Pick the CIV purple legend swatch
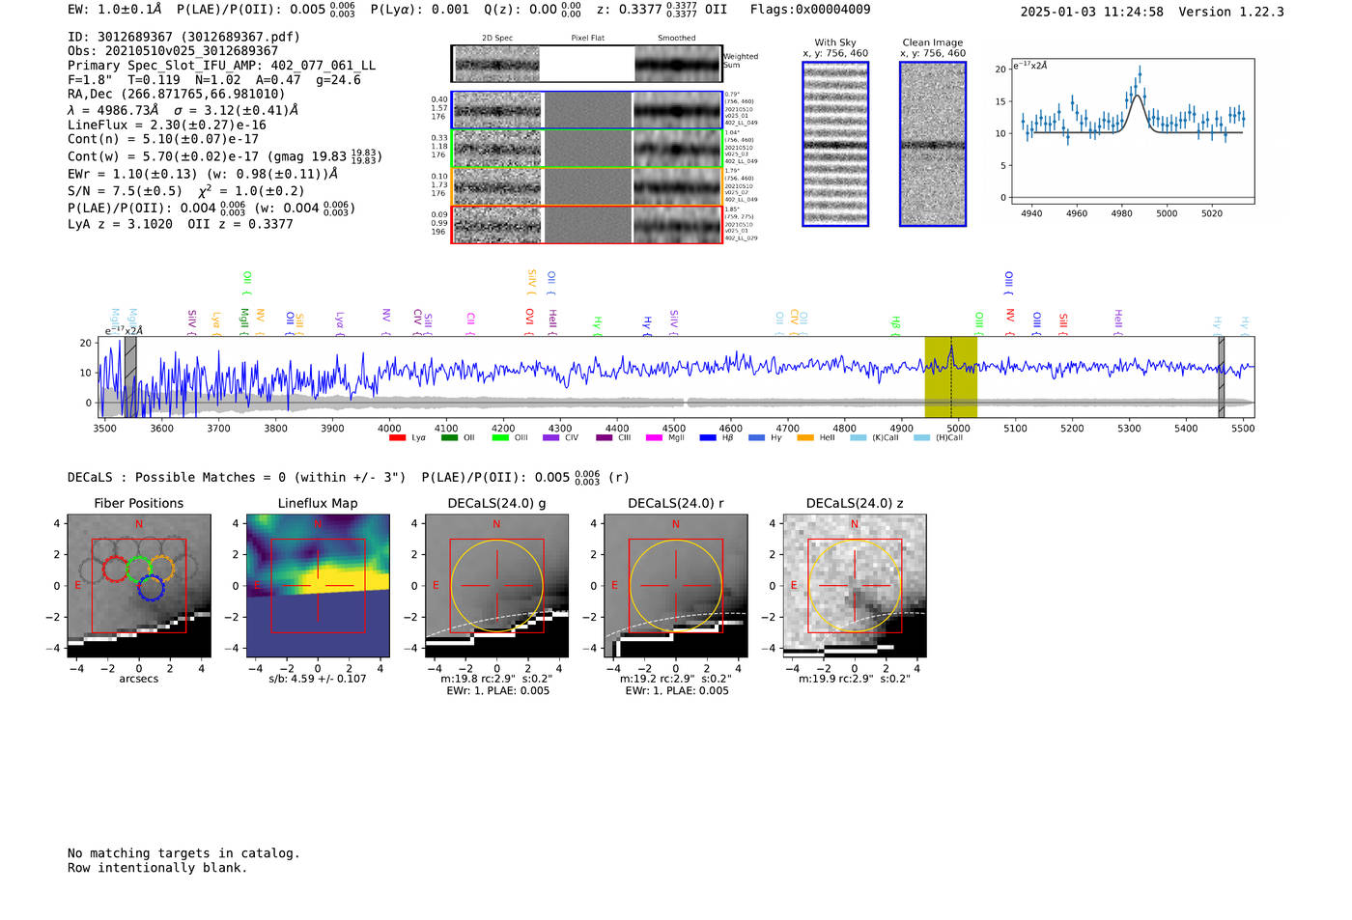 click(x=551, y=437)
